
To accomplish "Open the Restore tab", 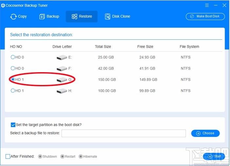I will click(82, 16).
